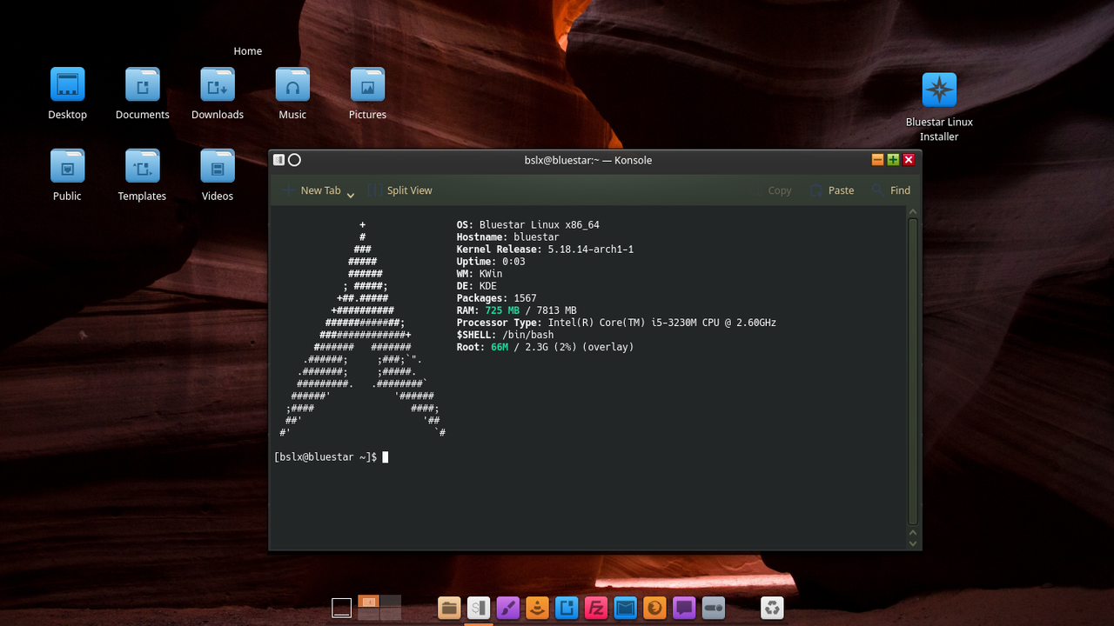1114x626 pixels.
Task: Click the 'Hostname: bluestar' line
Action: pos(508,237)
